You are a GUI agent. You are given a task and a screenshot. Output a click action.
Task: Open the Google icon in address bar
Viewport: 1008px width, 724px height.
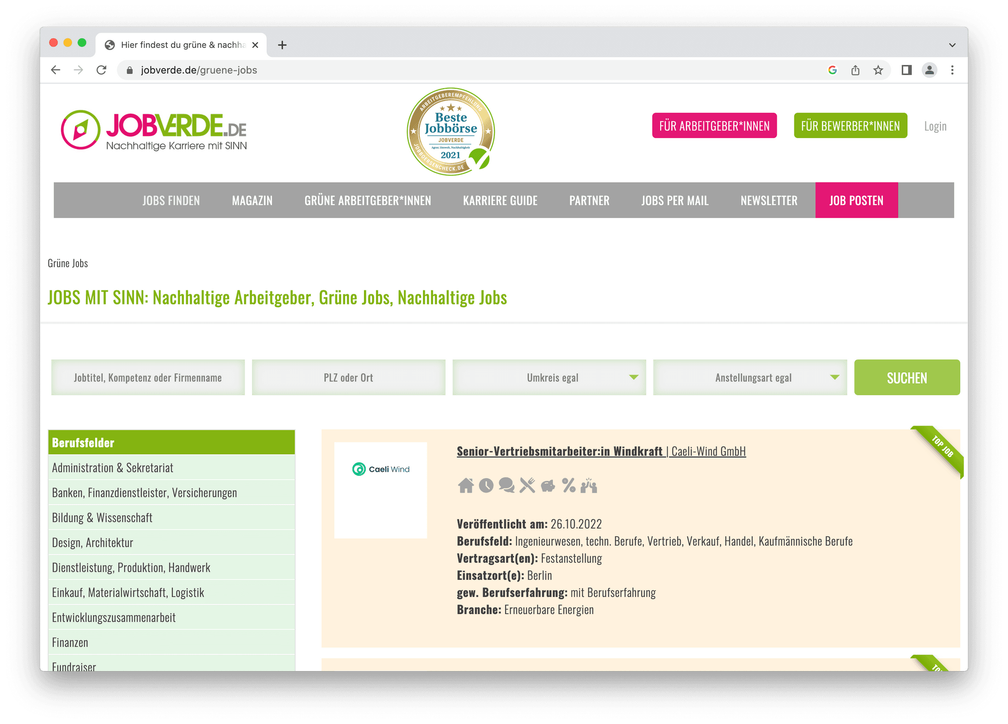(833, 70)
